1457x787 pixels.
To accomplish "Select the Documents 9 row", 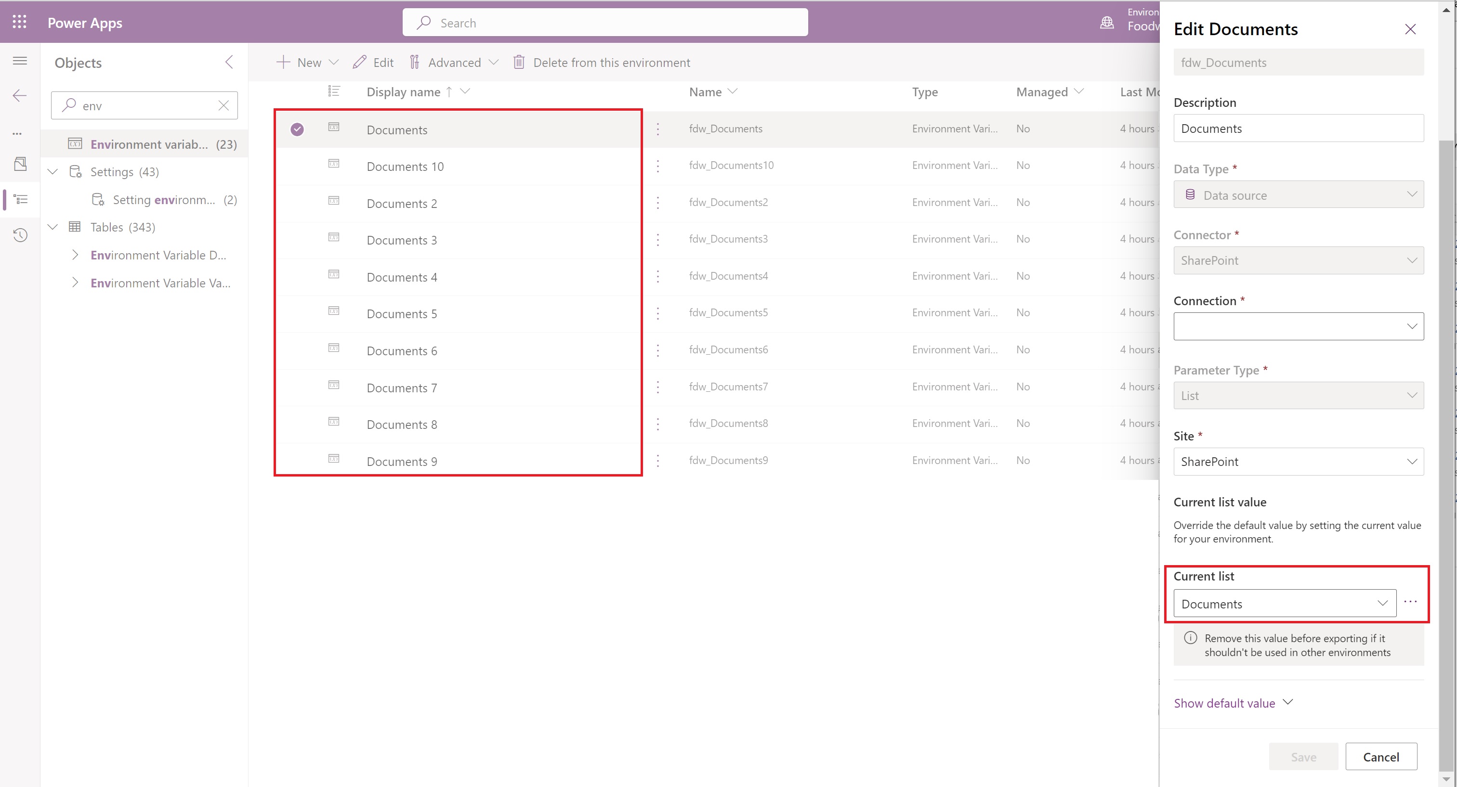I will 402,461.
